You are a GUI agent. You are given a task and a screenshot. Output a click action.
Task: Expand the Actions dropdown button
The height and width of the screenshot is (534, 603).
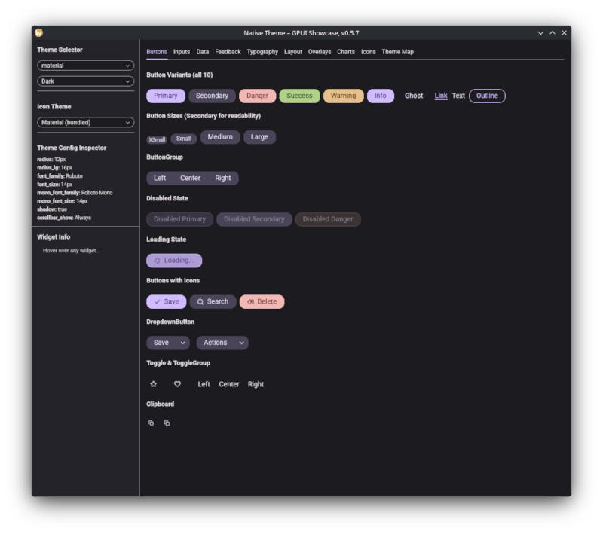coord(222,343)
